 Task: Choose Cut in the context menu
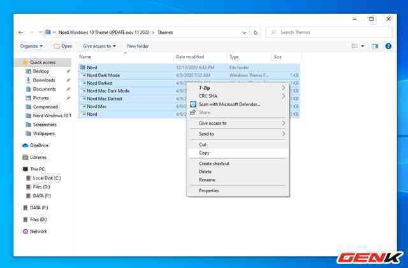(238, 145)
